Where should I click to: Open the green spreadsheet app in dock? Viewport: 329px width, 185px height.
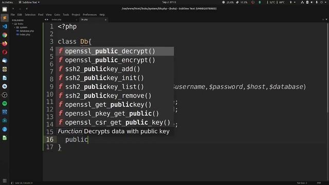(x=5, y=138)
